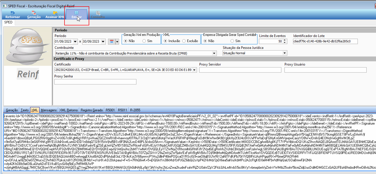Viewport: 376px width, 174px height.
Task: Click the Enviar toolbar button
Action: click(76, 15)
